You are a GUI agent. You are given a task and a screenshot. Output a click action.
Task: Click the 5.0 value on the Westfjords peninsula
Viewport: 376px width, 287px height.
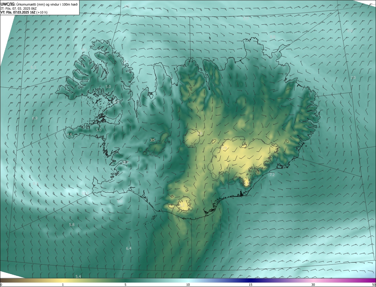108,87
